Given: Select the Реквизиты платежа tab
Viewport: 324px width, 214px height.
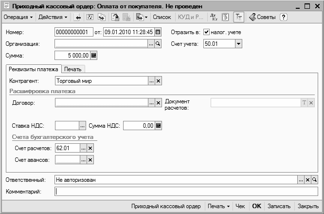Looking at the screenshot, I should pos(34,69).
